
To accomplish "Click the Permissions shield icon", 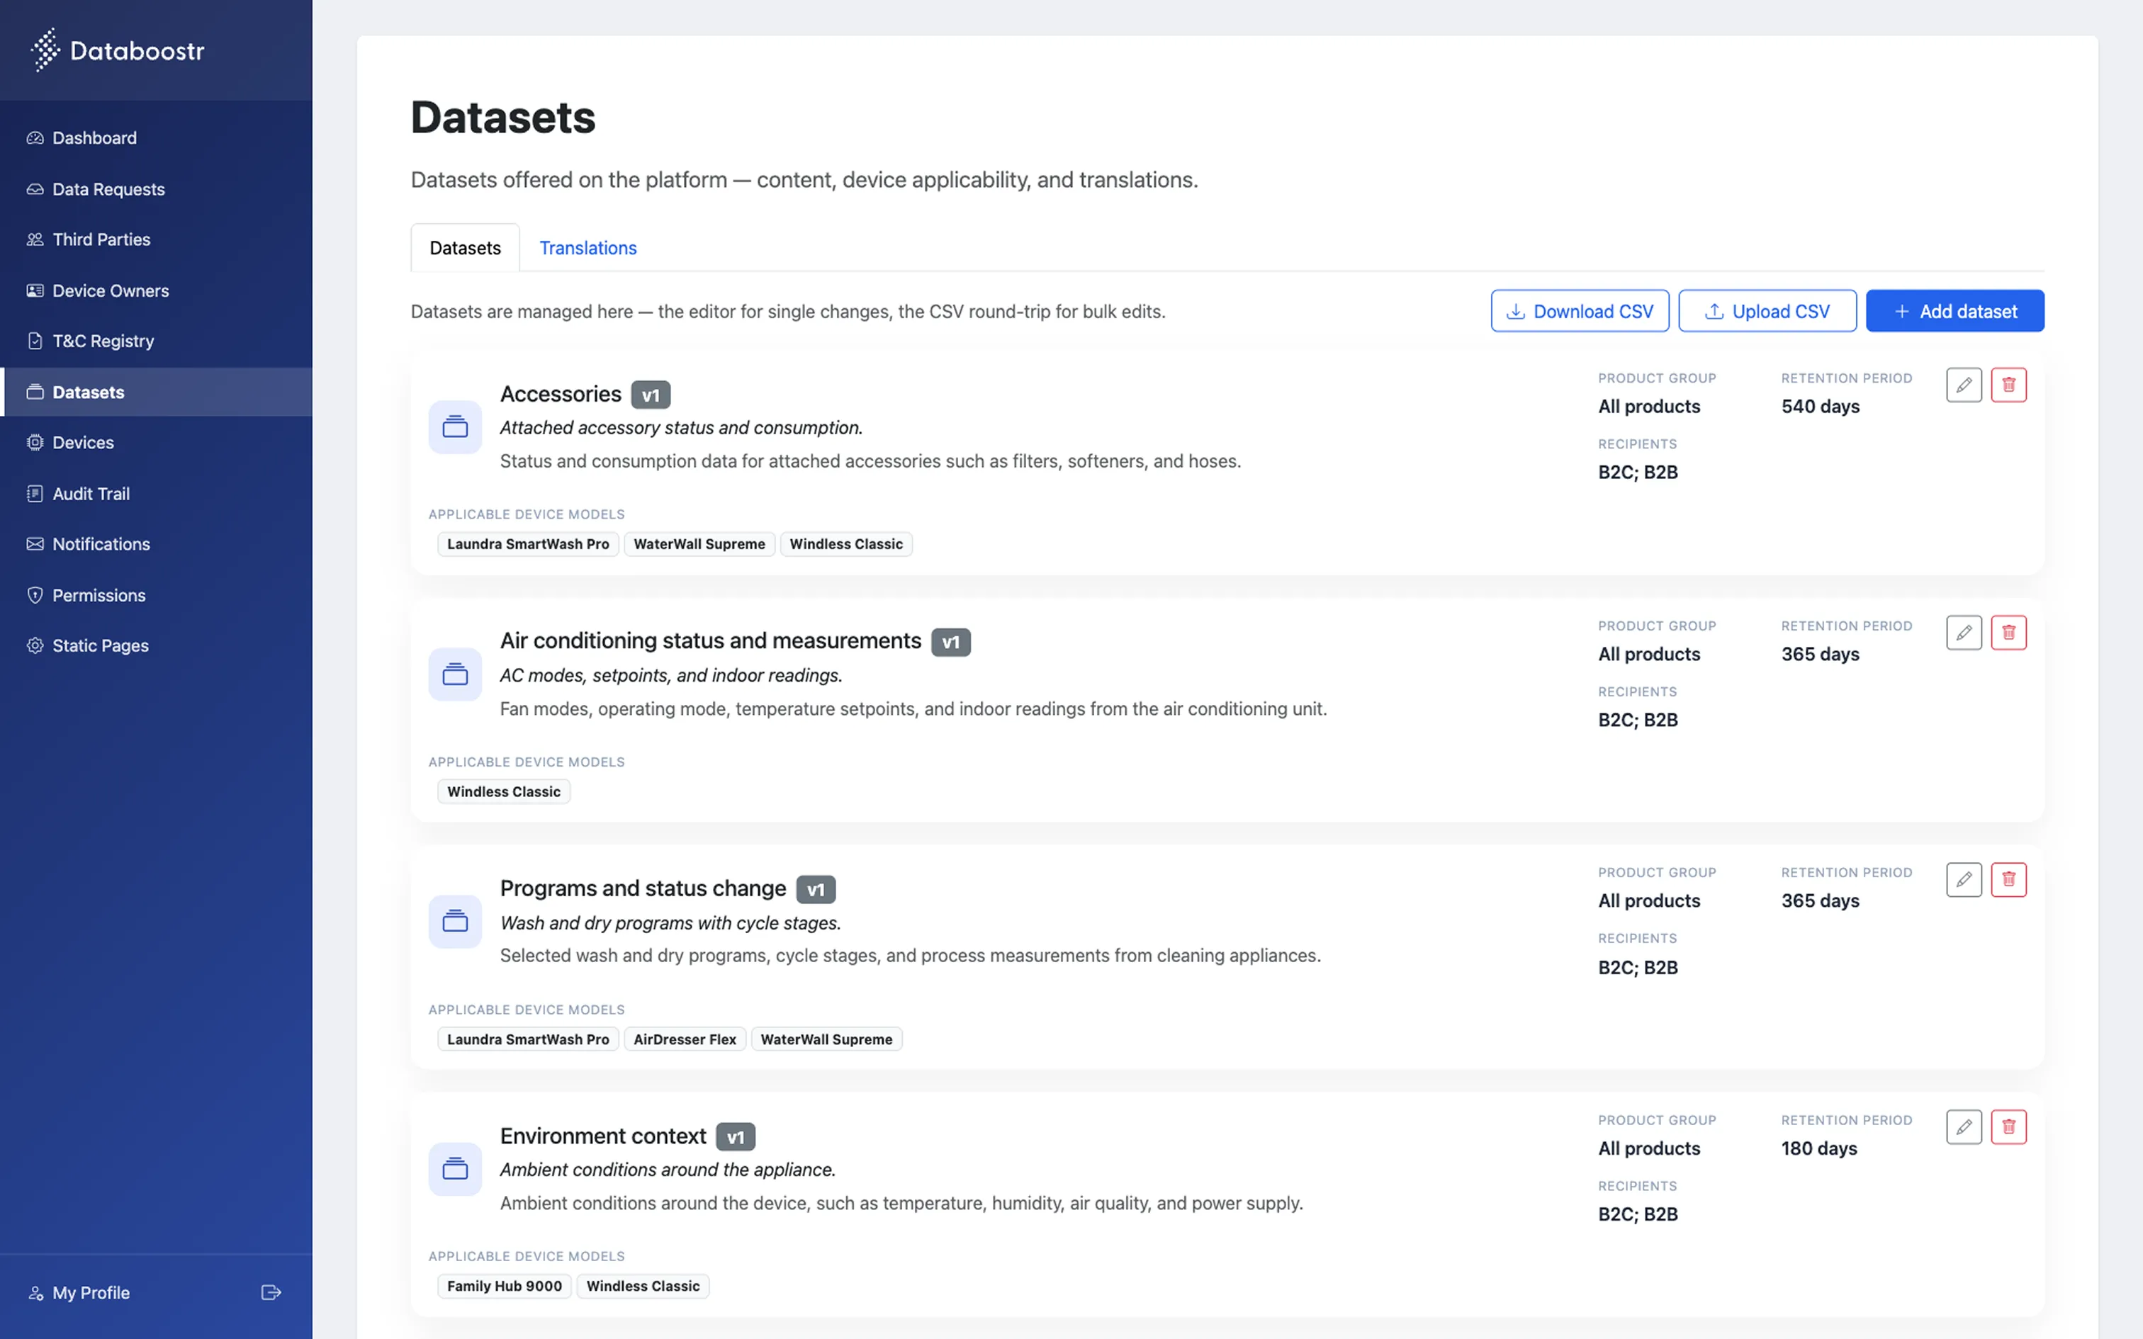I will pyautogui.click(x=35, y=595).
